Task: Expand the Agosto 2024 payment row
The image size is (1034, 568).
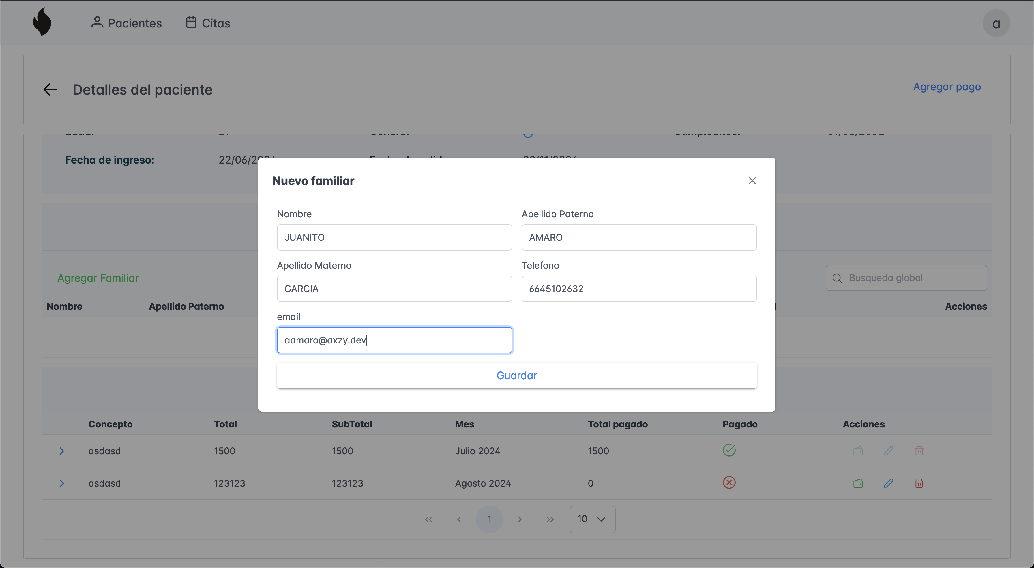Action: click(61, 483)
